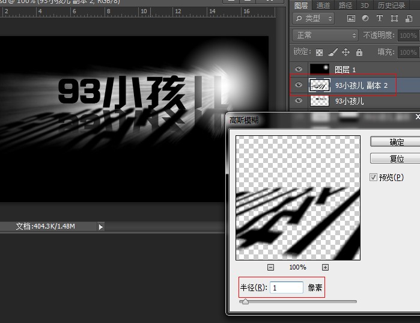This screenshot has height=323, width=420.
Task: Click the 半径 radius slider handle
Action: pyautogui.click(x=245, y=302)
